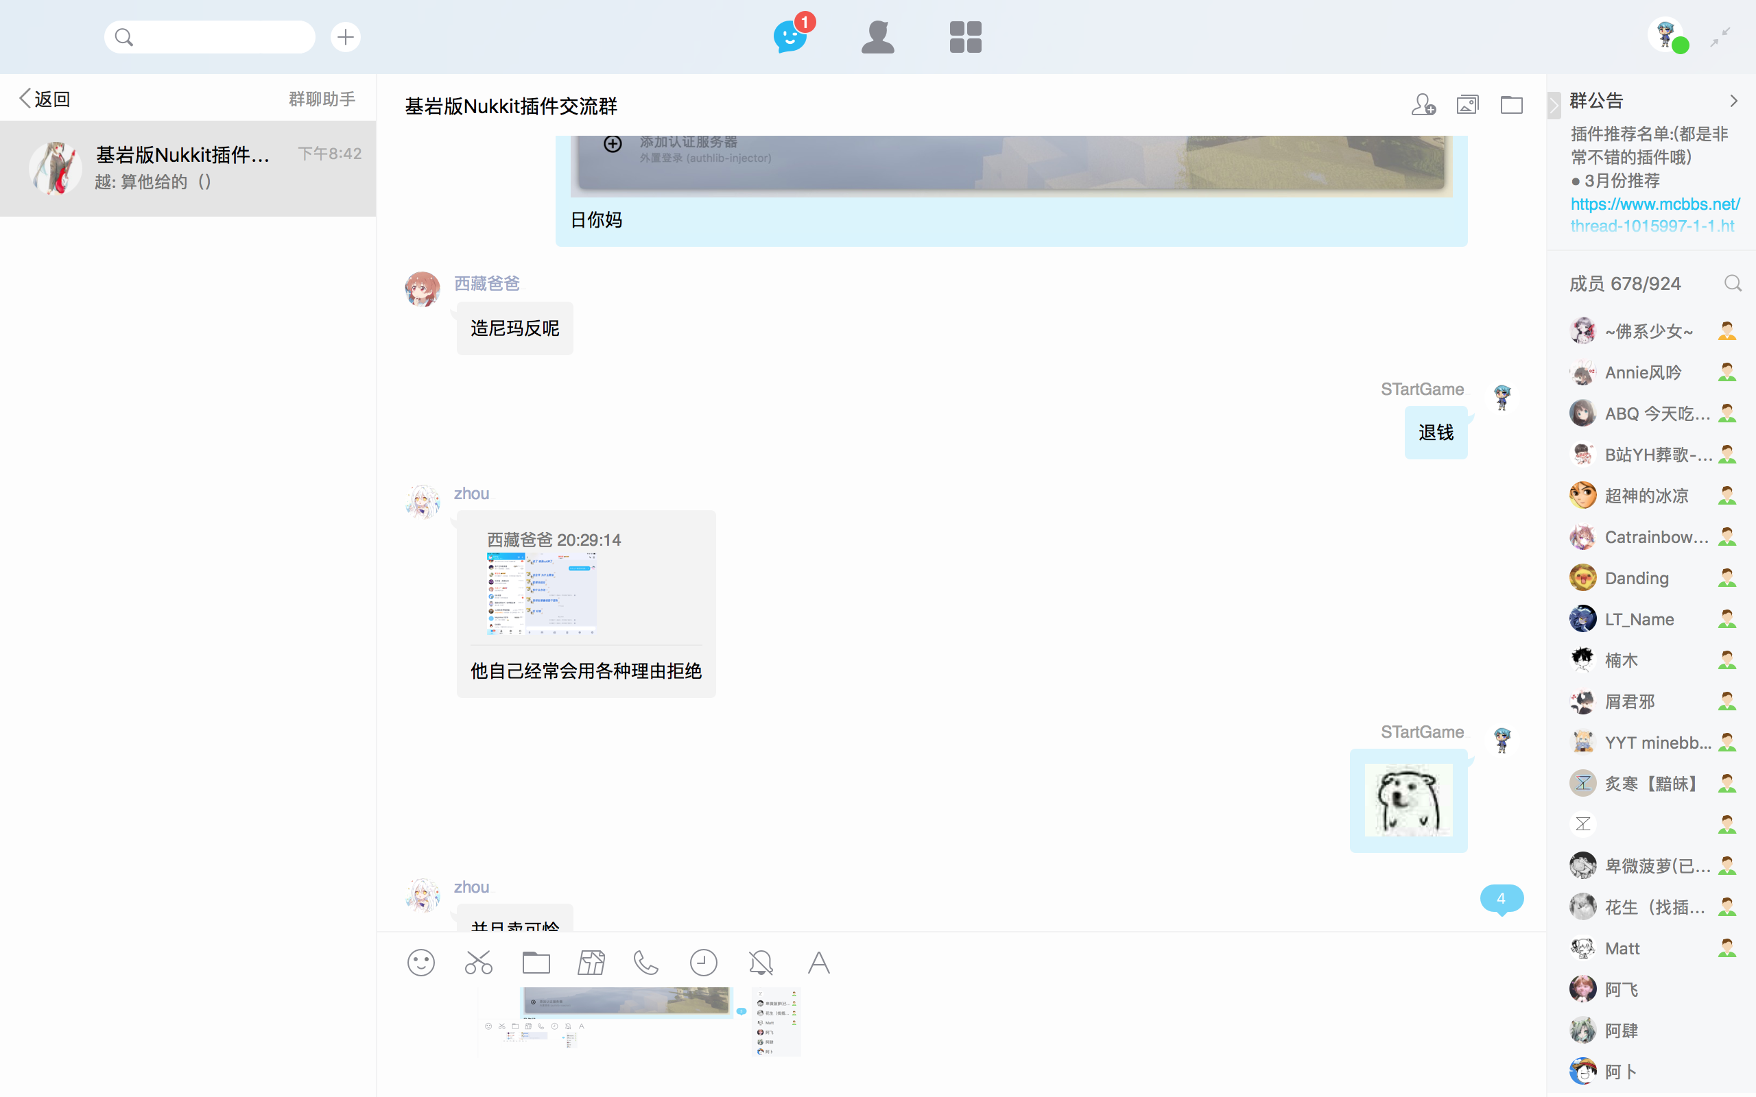Select member LT_Name
This screenshot has height=1097, width=1756.
[1652, 620]
